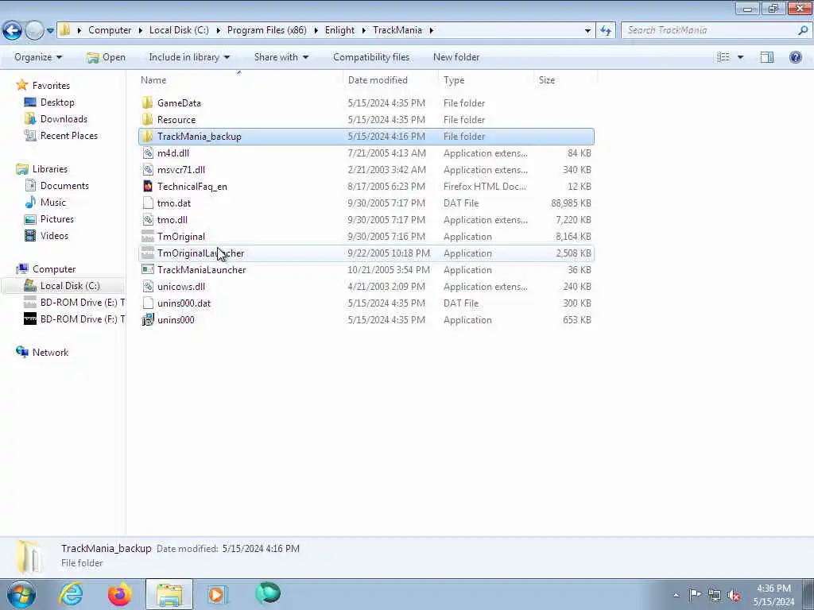Select the unins000 uninstaller icon

(x=148, y=319)
